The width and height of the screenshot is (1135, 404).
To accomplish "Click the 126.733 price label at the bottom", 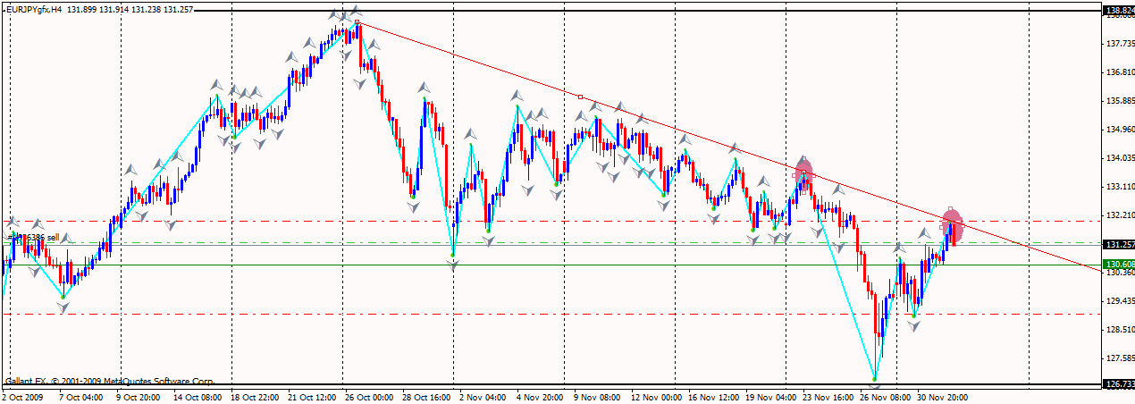I will pos(1118,384).
